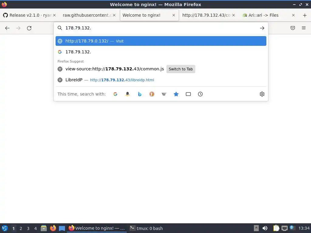The width and height of the screenshot is (311, 233).
Task: Launch Firefox from taskbar quick launch
Action: (x=53, y=228)
